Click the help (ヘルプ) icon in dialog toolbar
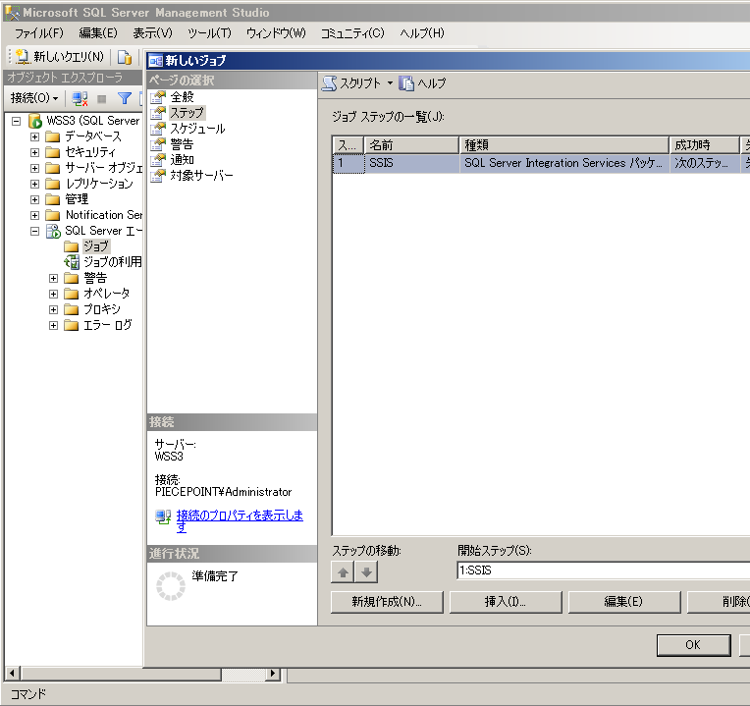 pos(406,83)
